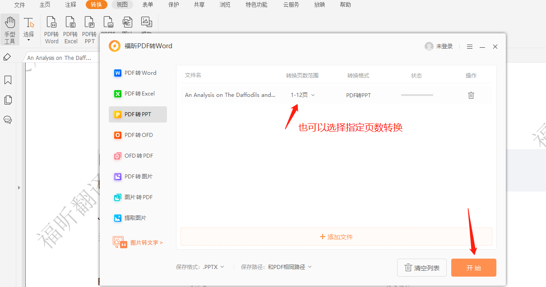The image size is (546, 287).
Task: Open the comments panel icon in sidebar
Action: [x=8, y=120]
